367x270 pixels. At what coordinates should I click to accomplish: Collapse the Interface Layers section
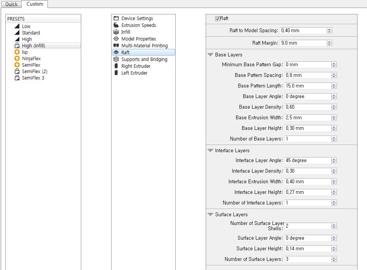tap(210, 150)
